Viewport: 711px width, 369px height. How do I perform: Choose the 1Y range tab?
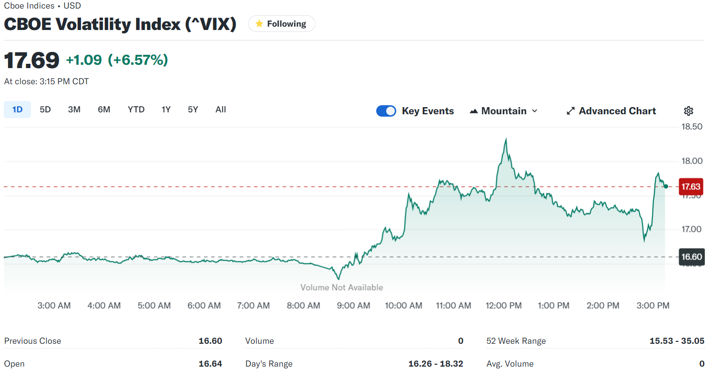coord(166,110)
